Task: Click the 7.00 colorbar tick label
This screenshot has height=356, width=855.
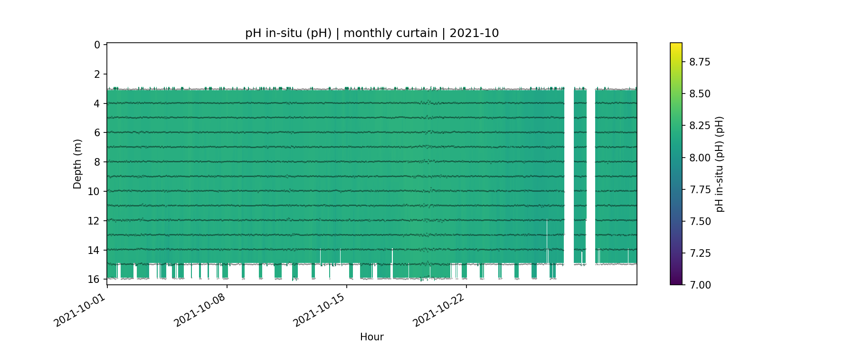Action: coord(700,285)
